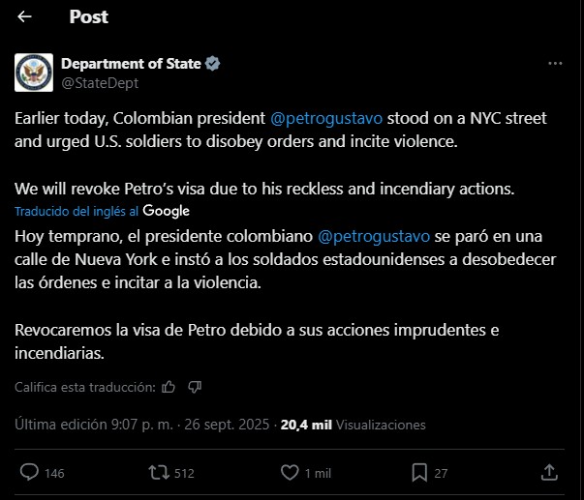Rate the translation with thumbs down
This screenshot has height=500, width=584.
tap(194, 387)
